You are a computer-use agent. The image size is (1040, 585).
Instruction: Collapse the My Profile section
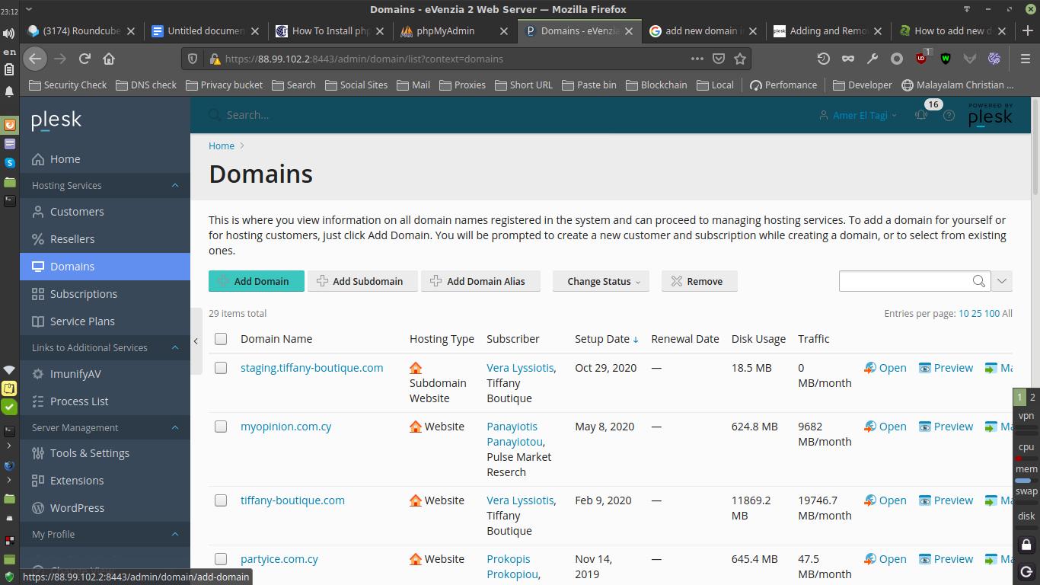pos(175,534)
